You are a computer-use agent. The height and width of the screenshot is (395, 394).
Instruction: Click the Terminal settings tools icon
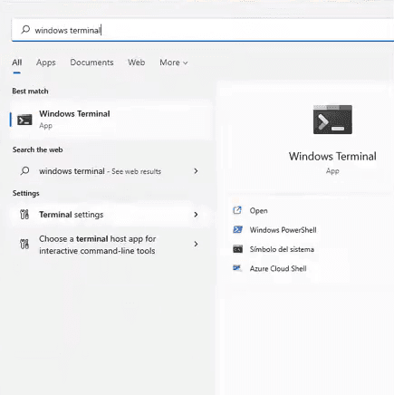[x=24, y=215]
